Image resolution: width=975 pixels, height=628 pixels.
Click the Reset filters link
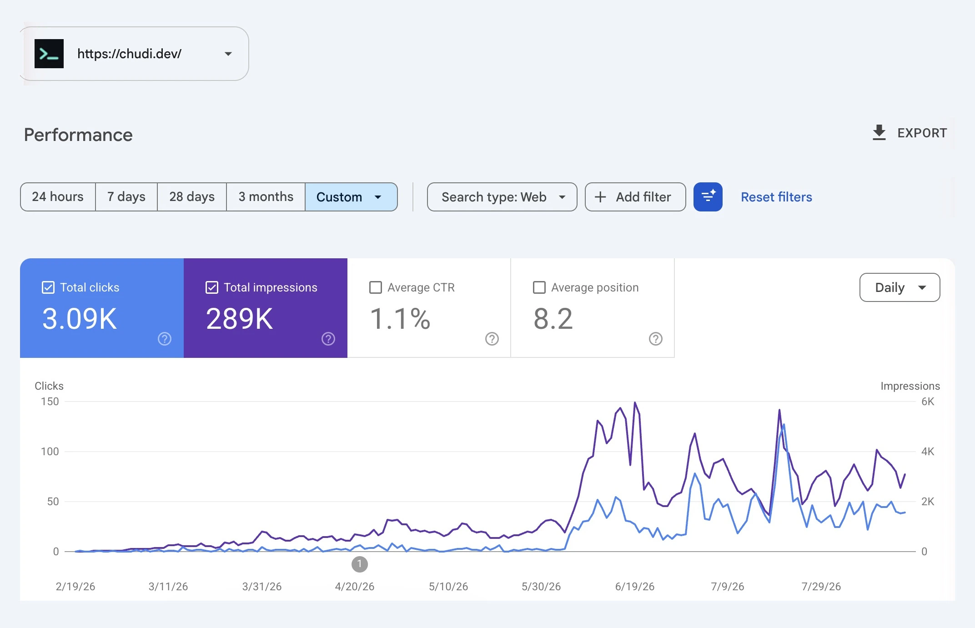point(776,197)
